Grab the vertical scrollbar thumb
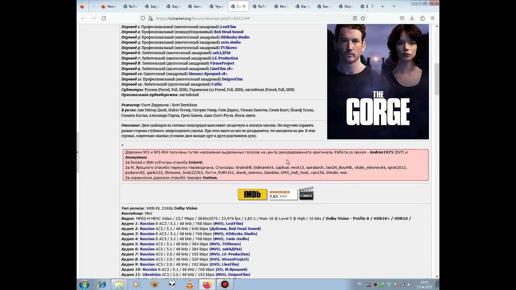This screenshot has width=516, height=290. 437,79
